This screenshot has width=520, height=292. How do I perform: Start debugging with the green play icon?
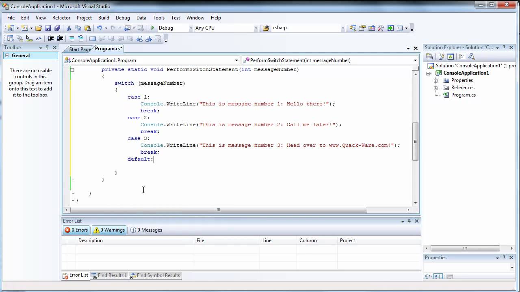[153, 28]
